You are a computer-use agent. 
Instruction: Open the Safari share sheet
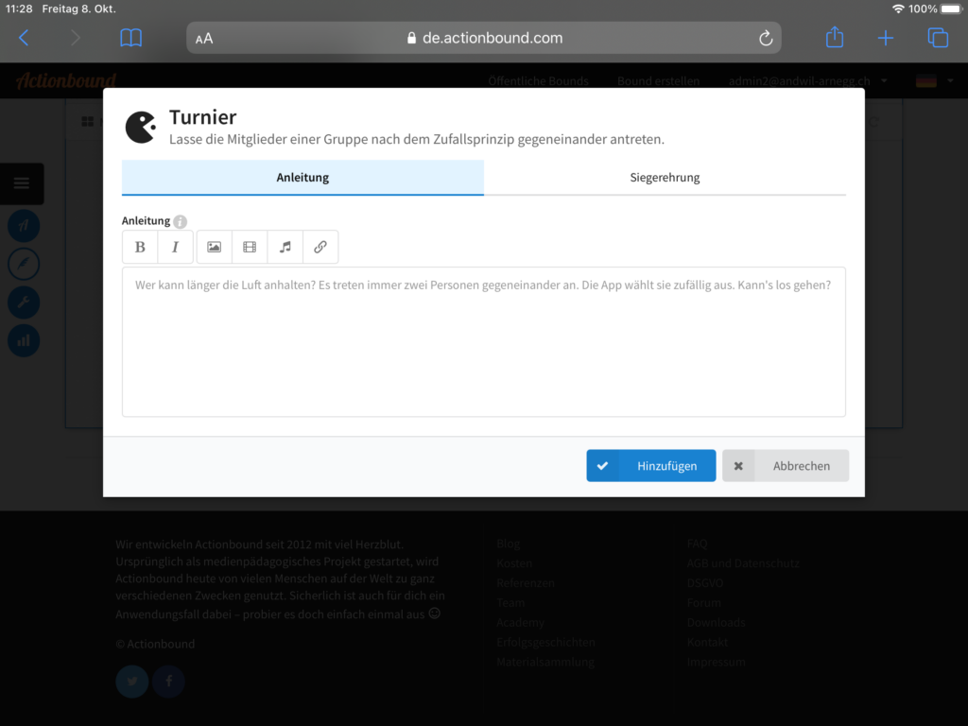834,38
